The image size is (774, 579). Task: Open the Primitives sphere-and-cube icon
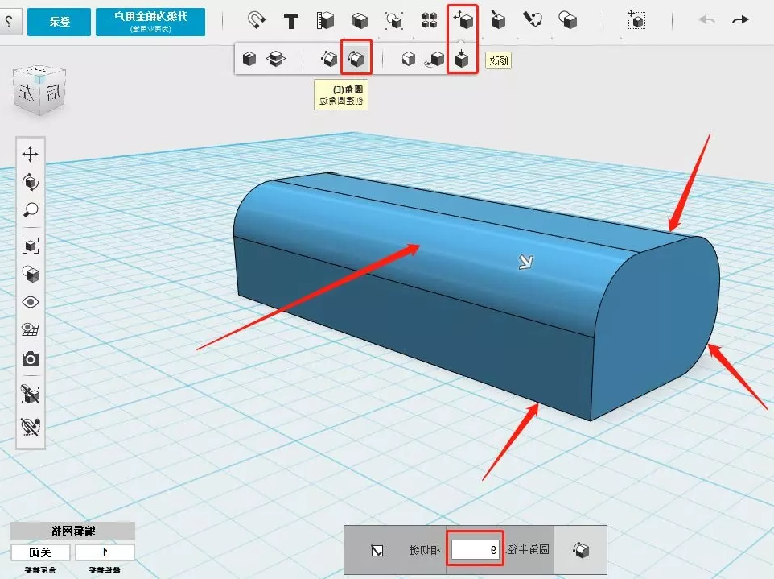click(x=568, y=20)
